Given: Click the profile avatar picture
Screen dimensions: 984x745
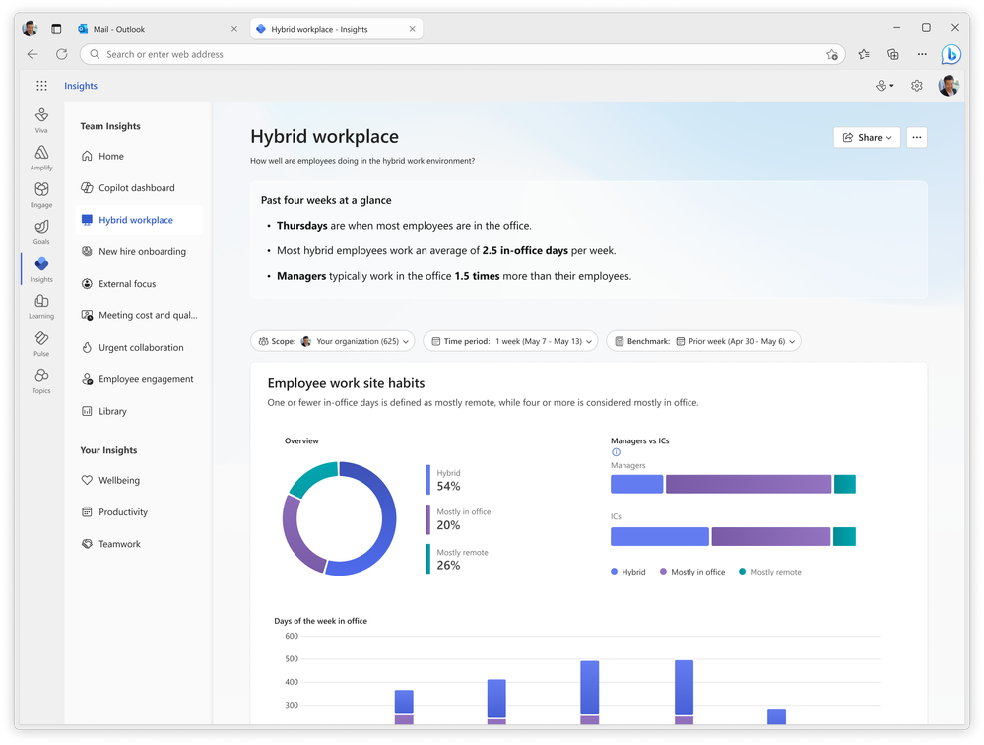Looking at the screenshot, I should pyautogui.click(x=948, y=86).
